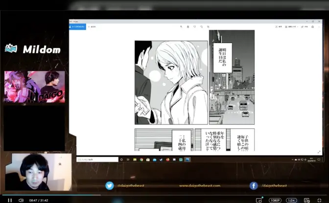Open Chrome from the Windows taskbar

pyautogui.click(x=141, y=159)
